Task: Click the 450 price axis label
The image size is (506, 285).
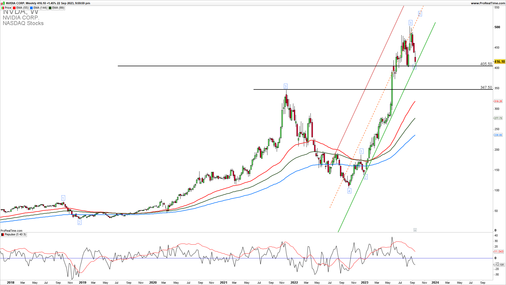Action: pyautogui.click(x=497, y=48)
